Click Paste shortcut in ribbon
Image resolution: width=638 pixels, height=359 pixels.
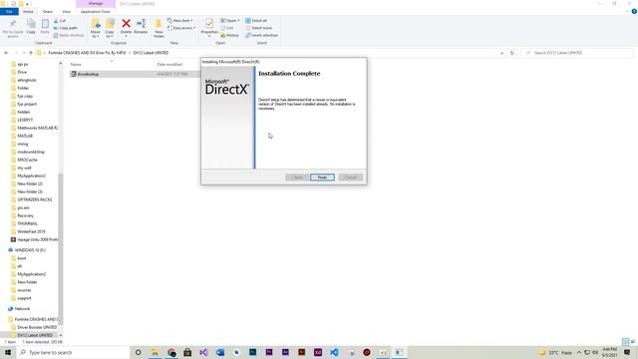tap(69, 36)
